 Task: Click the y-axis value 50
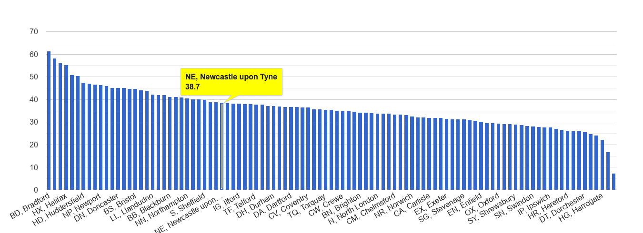tap(33, 77)
